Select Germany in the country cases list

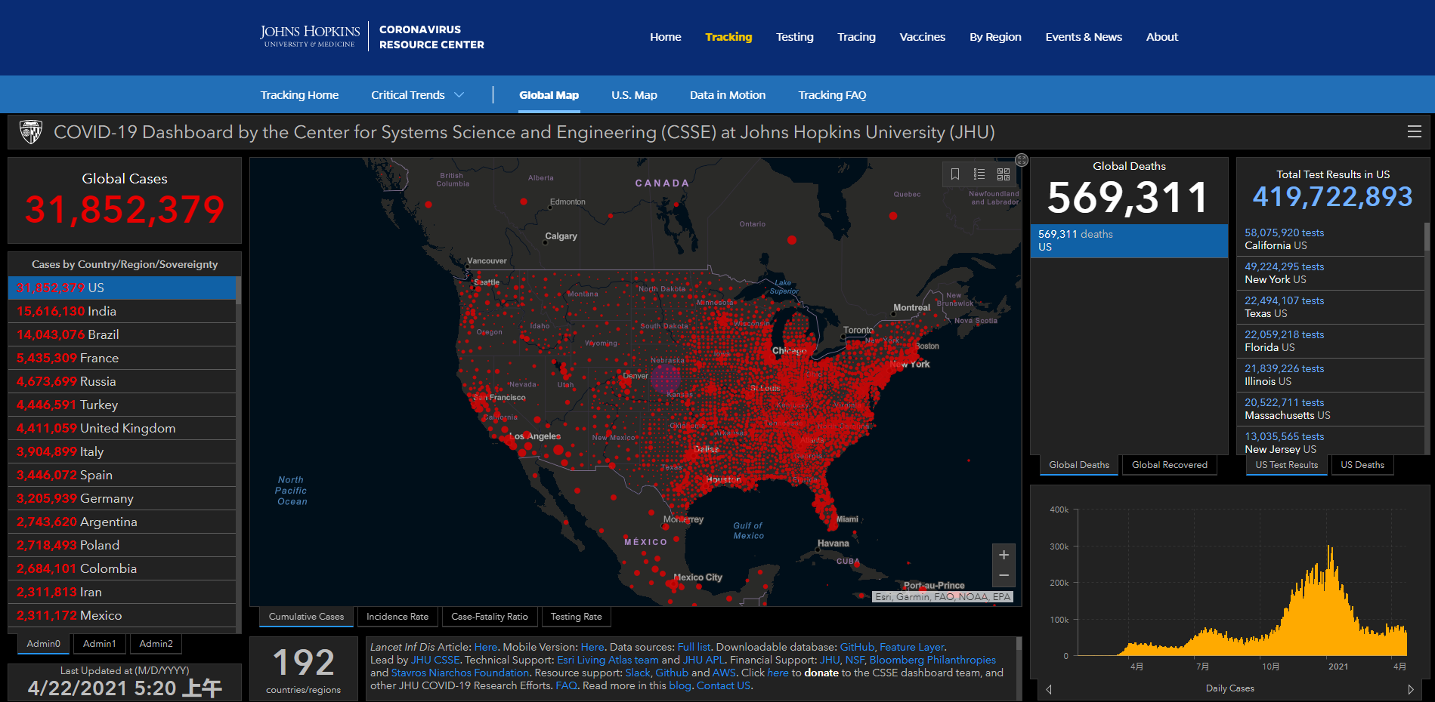[x=122, y=498]
